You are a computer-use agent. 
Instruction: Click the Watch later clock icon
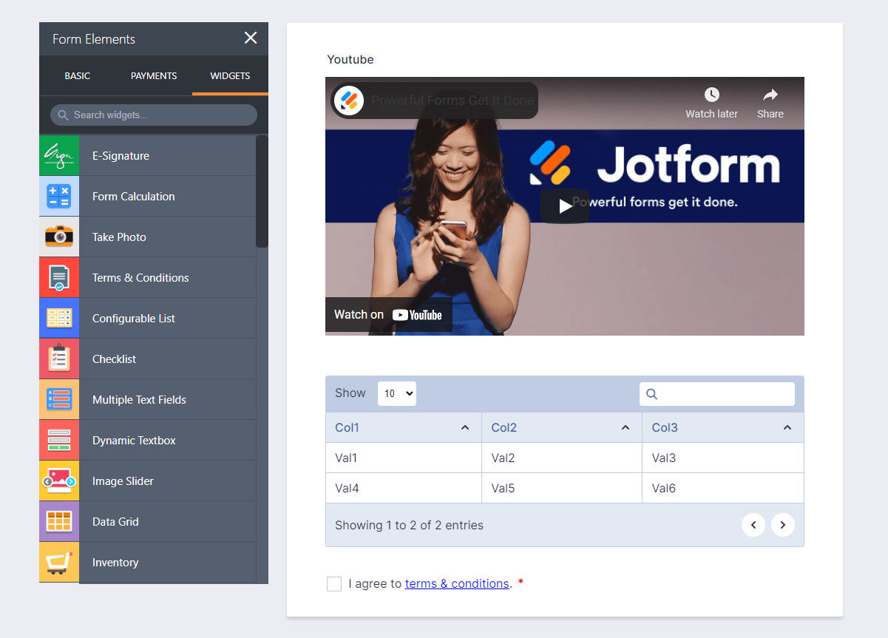[x=711, y=95]
